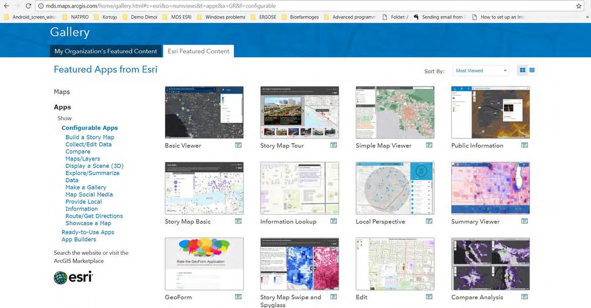Open details icon beside GeoForm

click(x=238, y=296)
